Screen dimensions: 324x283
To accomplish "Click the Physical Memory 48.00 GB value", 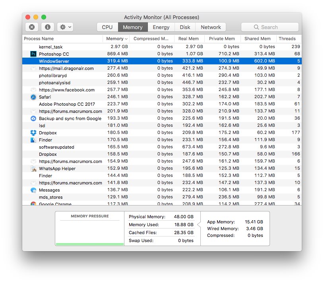I will coord(184,217).
